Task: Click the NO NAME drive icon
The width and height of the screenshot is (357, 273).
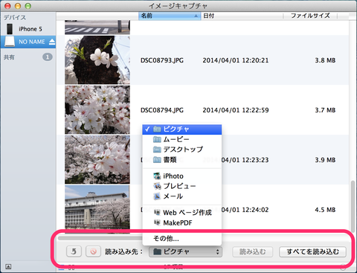Action: click(10, 42)
